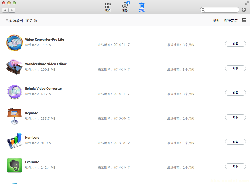Click Evernote's install date 2014-01-17
Screen dimensions: 250x184
tap(122, 167)
